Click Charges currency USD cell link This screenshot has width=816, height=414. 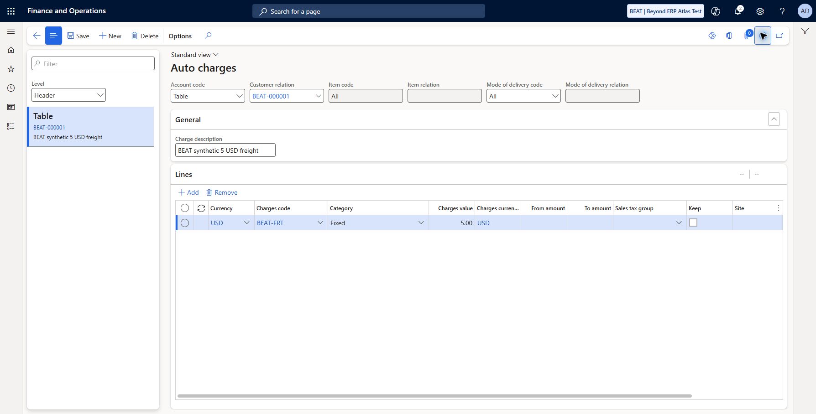click(483, 223)
